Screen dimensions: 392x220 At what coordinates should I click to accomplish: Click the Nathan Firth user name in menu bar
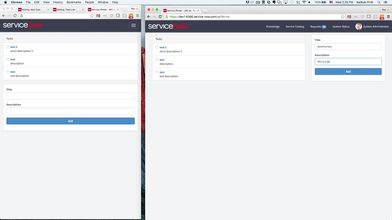365,2
